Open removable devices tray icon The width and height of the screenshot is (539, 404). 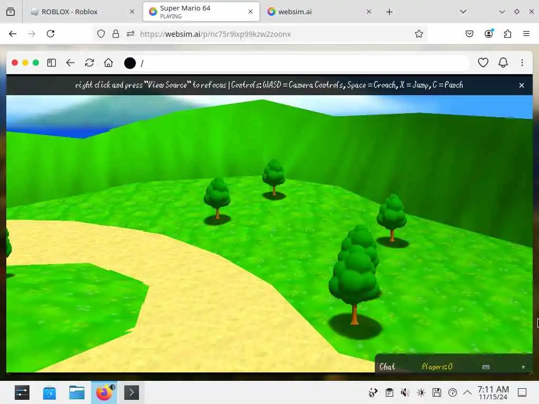pos(437,392)
